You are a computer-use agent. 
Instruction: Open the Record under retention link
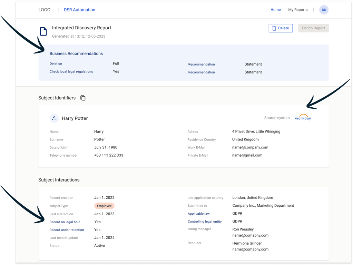point(67,230)
